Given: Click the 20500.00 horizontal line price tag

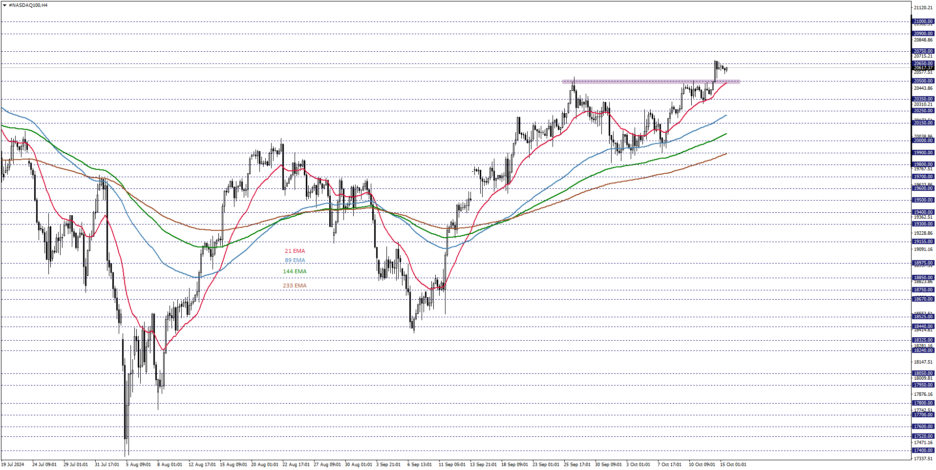Looking at the screenshot, I should tap(923, 81).
